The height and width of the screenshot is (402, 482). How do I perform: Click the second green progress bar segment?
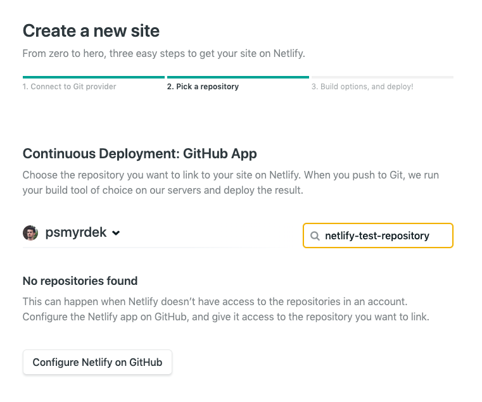pos(238,77)
